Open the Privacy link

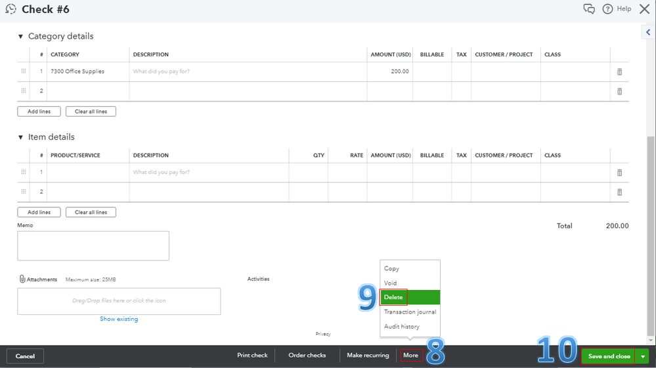323,334
